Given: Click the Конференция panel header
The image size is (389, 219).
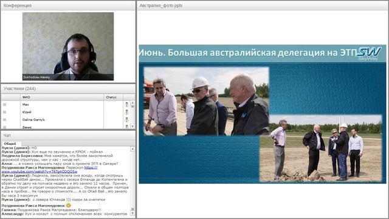Looking at the screenshot, I should (68, 5).
